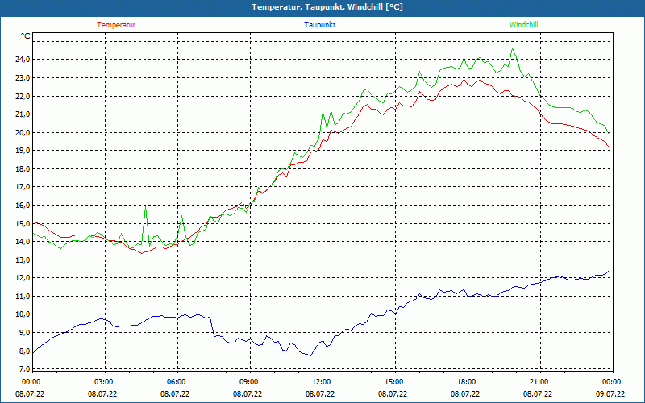Click the °C unit label on the y-axis

26,36
